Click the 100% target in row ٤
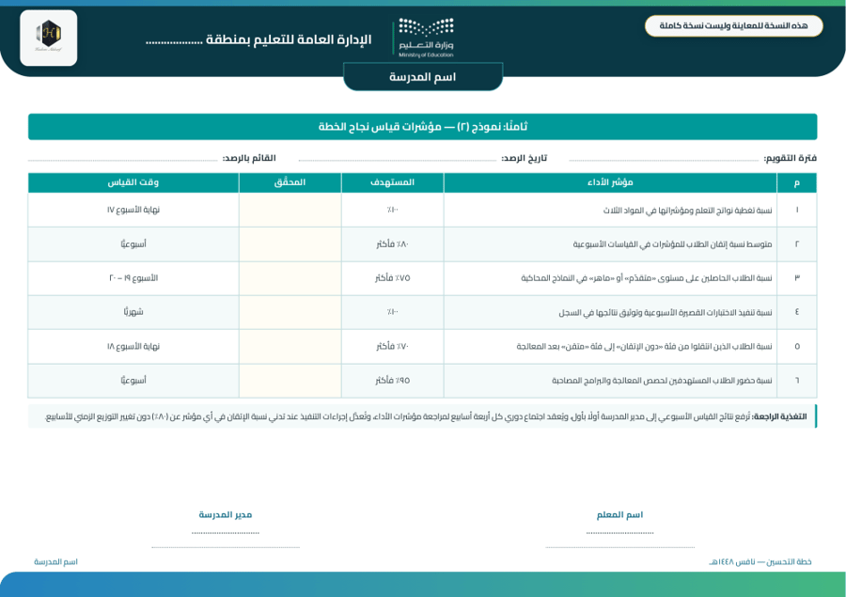Image resolution: width=846 pixels, height=597 pixels. 392,312
